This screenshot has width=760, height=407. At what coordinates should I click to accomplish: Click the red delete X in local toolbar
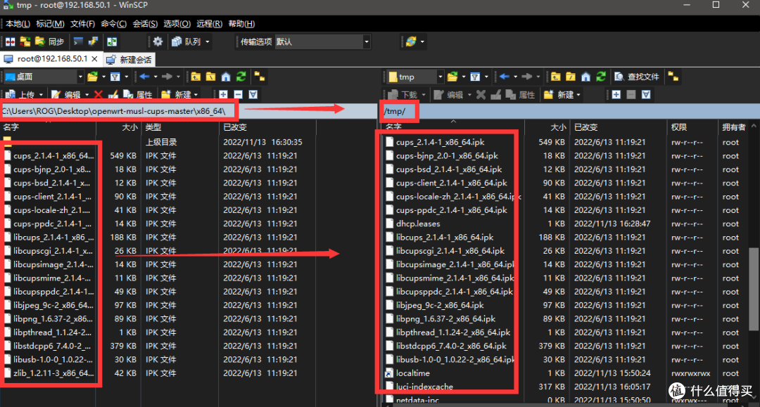[98, 94]
